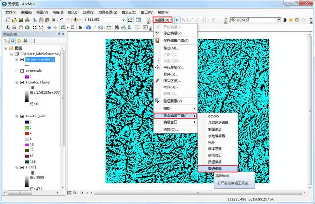Click the fixed zoom out arrows
Viewport: 315px width, 204px height.
coord(41,28)
